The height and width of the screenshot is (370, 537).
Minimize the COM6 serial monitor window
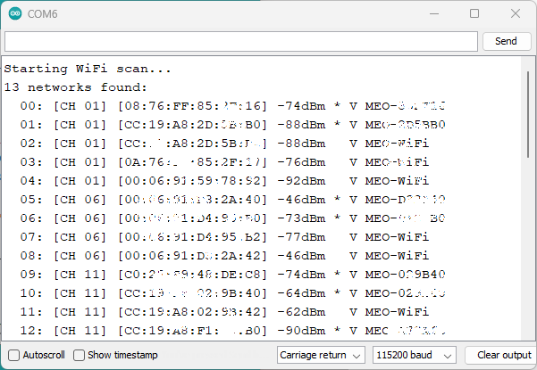click(433, 14)
